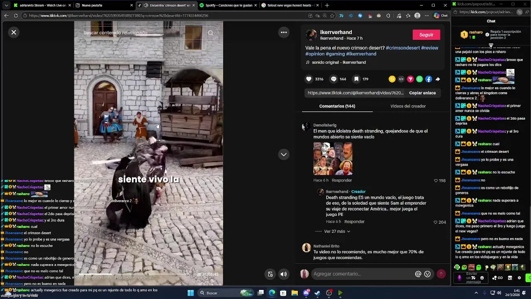
Task: Open Edge settings three-dot menu
Action: tap(426, 15)
